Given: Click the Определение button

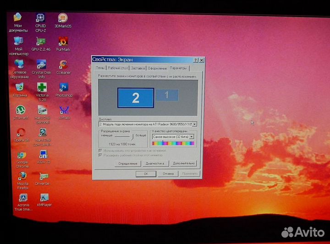Looking at the screenshot, I should 127,163.
